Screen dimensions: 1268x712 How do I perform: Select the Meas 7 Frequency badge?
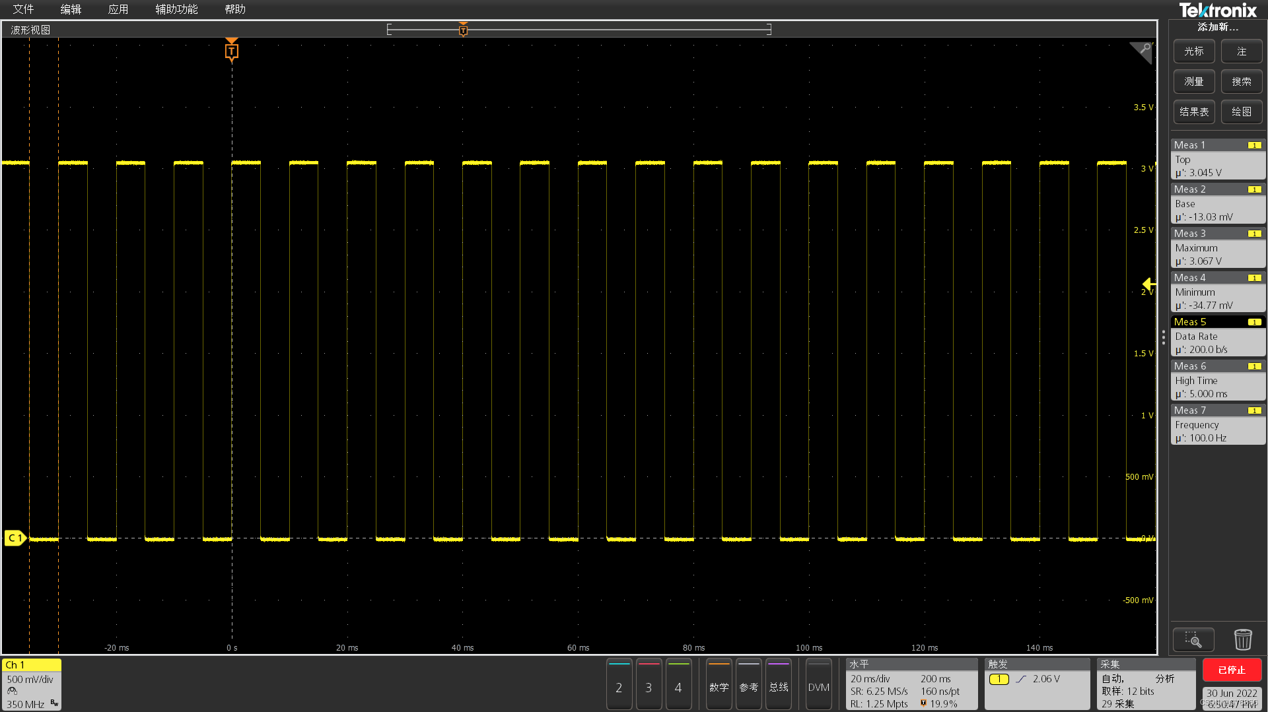coord(1218,424)
